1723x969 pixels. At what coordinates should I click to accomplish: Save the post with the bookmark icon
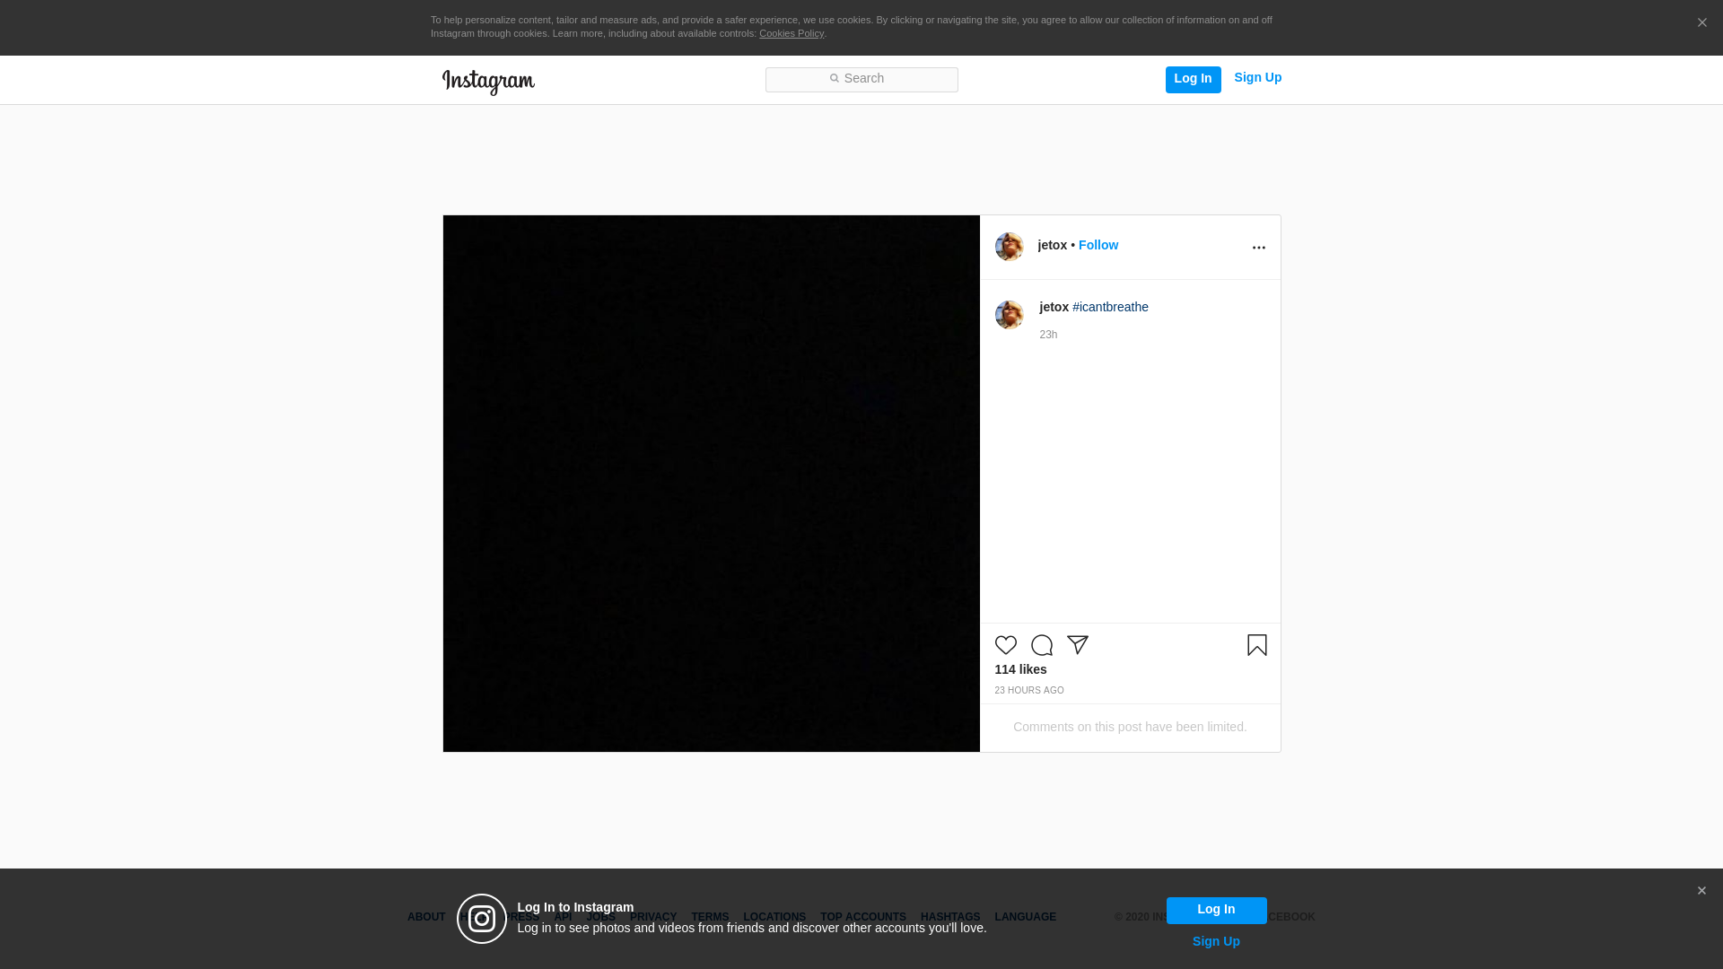(x=1257, y=645)
